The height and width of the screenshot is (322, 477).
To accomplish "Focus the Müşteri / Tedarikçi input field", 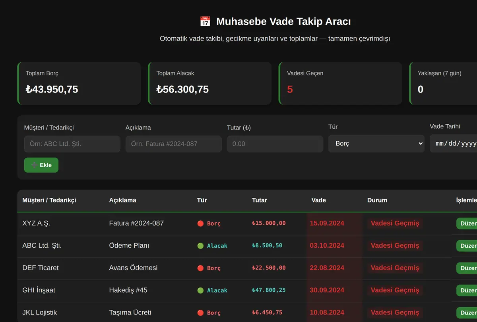I will tap(72, 144).
